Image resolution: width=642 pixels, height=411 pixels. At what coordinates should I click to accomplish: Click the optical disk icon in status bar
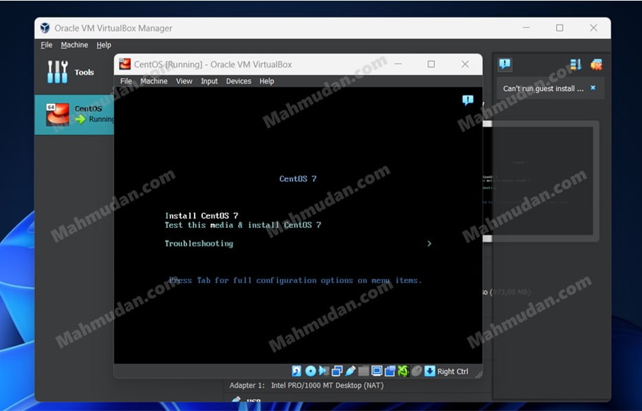310,371
